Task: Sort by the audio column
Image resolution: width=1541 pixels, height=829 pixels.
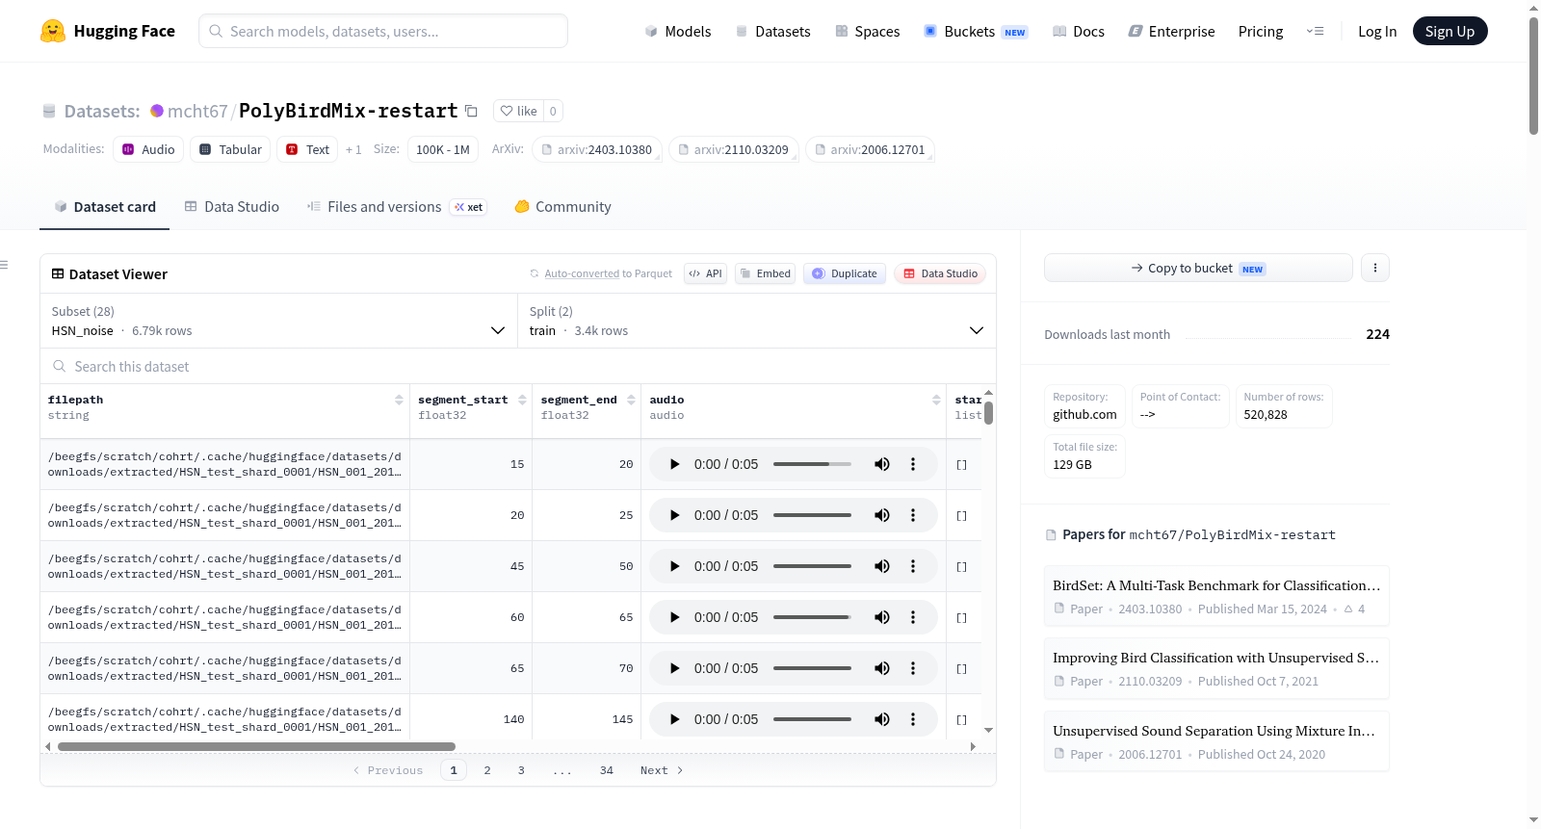Action: coord(936,400)
